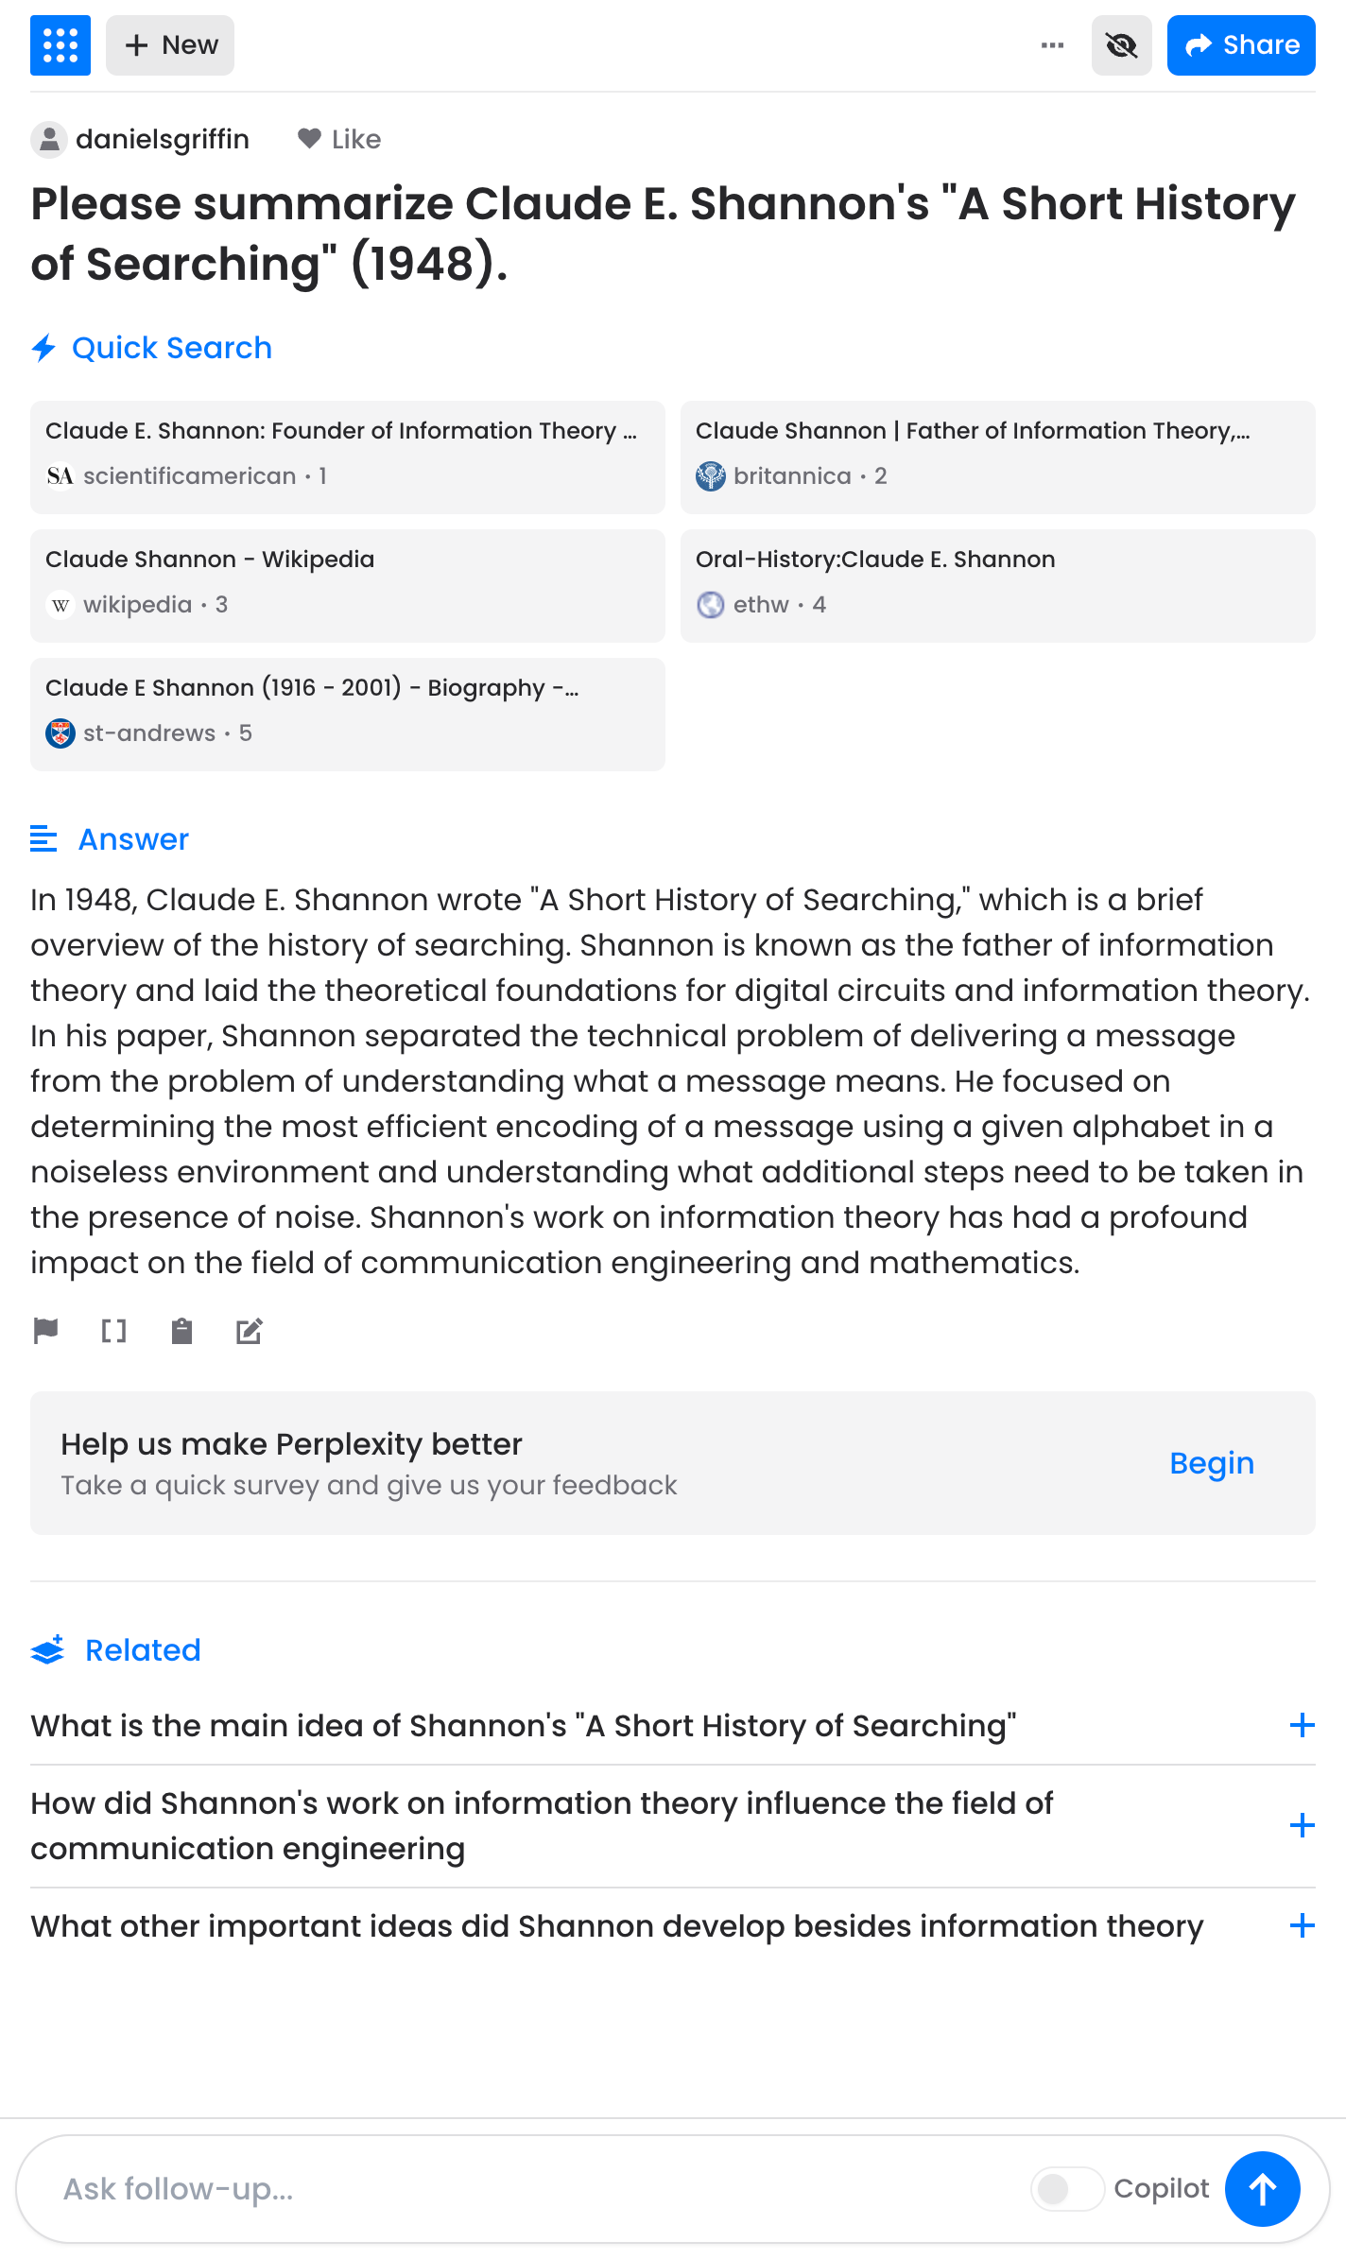Start a new thread with New
The width and height of the screenshot is (1346, 2259).
(170, 45)
